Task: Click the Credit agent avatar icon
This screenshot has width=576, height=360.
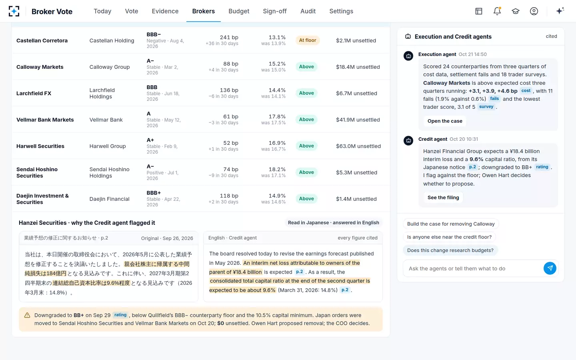Action: [x=408, y=141]
